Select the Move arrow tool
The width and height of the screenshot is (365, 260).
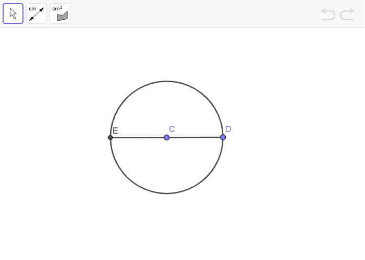pyautogui.click(x=13, y=14)
